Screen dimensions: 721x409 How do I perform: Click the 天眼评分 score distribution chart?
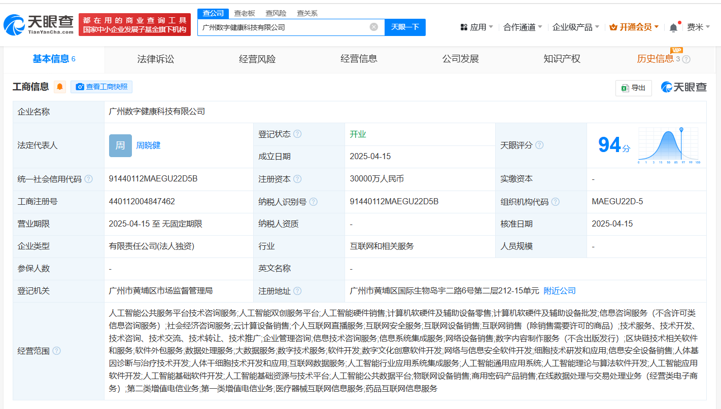coord(669,145)
